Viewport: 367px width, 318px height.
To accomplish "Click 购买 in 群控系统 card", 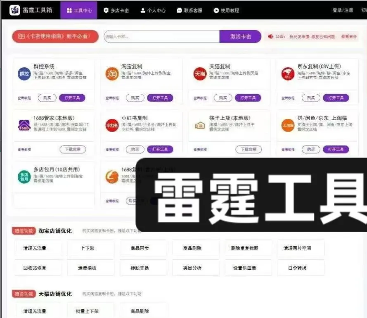I will point(47,97).
